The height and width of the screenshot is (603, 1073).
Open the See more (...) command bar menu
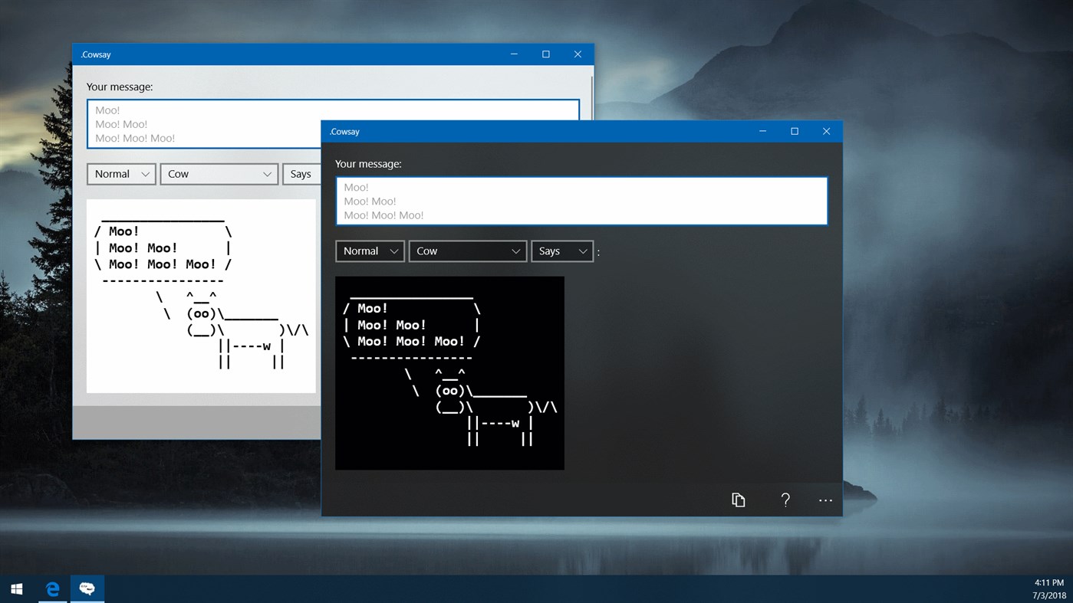[825, 500]
